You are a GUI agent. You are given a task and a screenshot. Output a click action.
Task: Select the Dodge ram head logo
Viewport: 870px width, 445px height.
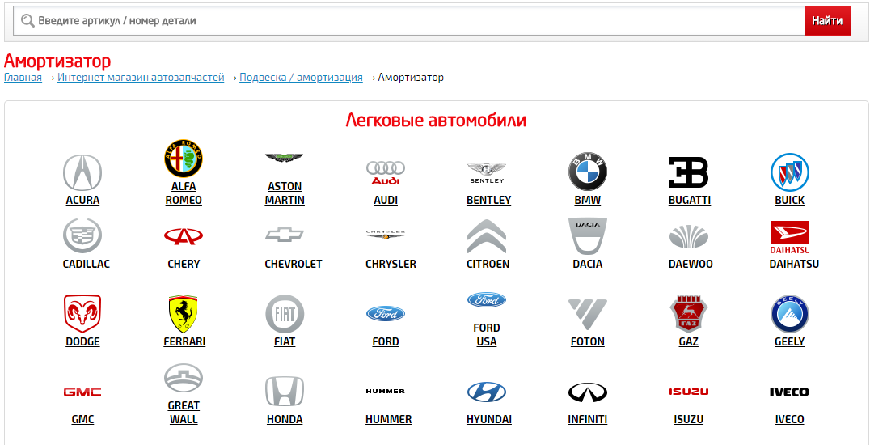[82, 314]
